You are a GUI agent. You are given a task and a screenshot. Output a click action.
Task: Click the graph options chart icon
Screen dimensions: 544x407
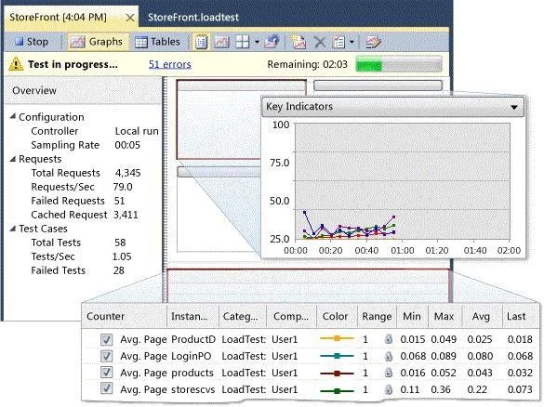[221, 42]
